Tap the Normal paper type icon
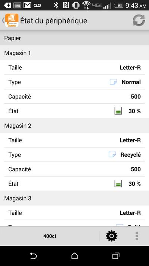 (113, 82)
